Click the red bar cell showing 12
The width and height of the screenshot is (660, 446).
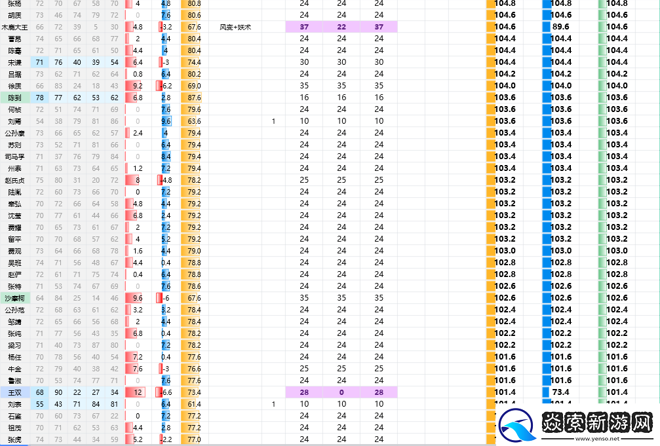138,392
